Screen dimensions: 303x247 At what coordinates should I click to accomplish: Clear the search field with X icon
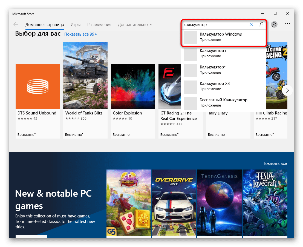point(251,24)
